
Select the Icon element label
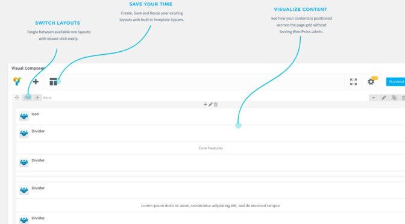click(36, 114)
